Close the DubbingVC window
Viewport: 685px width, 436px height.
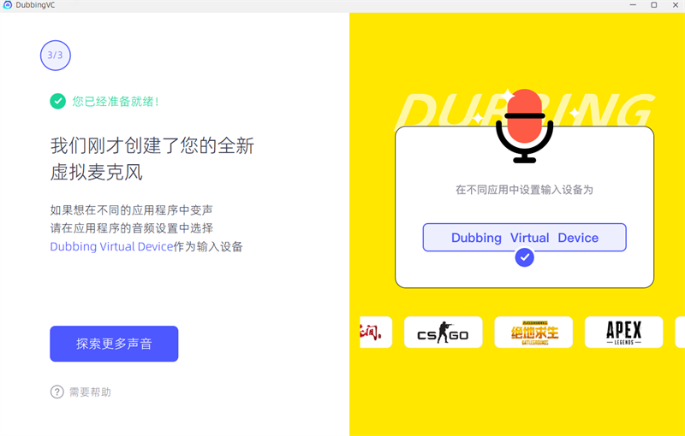pos(675,5)
